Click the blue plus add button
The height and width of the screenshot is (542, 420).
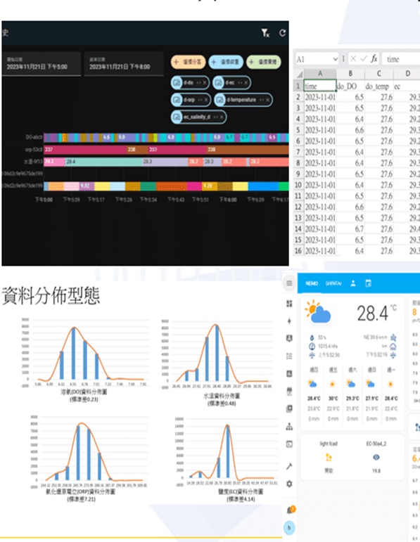226,62
